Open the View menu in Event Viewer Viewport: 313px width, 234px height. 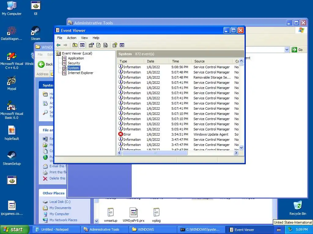coord(84,38)
